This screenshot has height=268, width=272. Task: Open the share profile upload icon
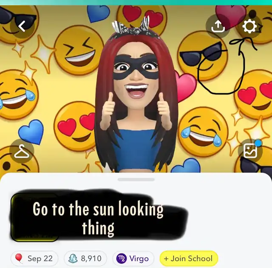tap(218, 26)
